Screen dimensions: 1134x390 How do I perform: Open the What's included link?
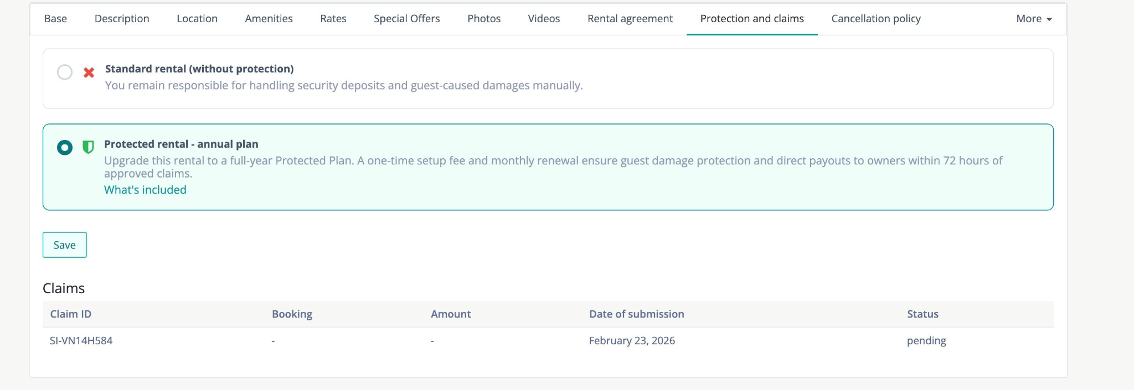coord(145,190)
